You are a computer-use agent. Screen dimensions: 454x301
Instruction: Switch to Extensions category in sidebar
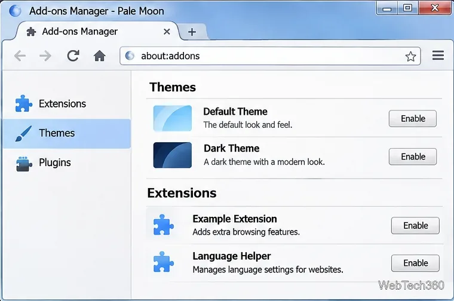pyautogui.click(x=66, y=103)
